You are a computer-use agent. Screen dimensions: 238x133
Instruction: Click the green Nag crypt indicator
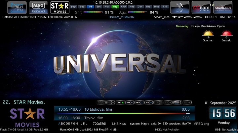click(115, 7)
